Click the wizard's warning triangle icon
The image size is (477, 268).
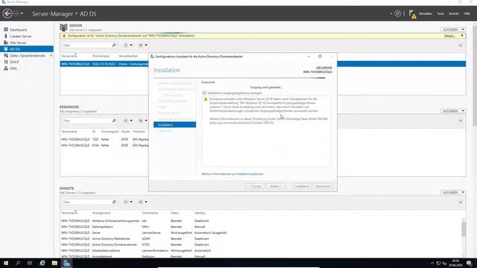pyautogui.click(x=206, y=99)
